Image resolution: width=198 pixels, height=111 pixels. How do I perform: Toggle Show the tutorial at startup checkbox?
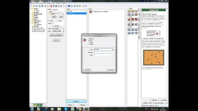point(142,105)
